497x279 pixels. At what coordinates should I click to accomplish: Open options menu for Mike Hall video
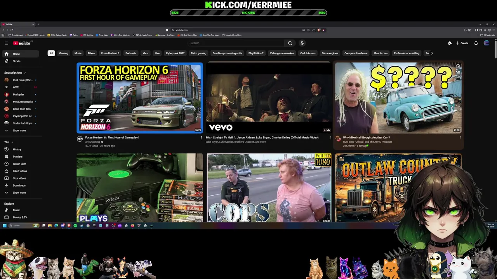click(x=460, y=138)
